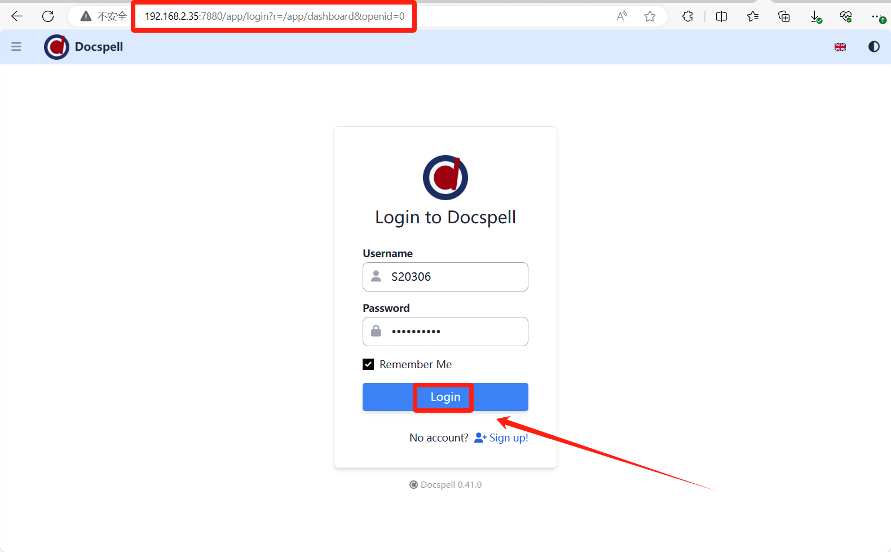Click the not-secure warning icon

86,16
